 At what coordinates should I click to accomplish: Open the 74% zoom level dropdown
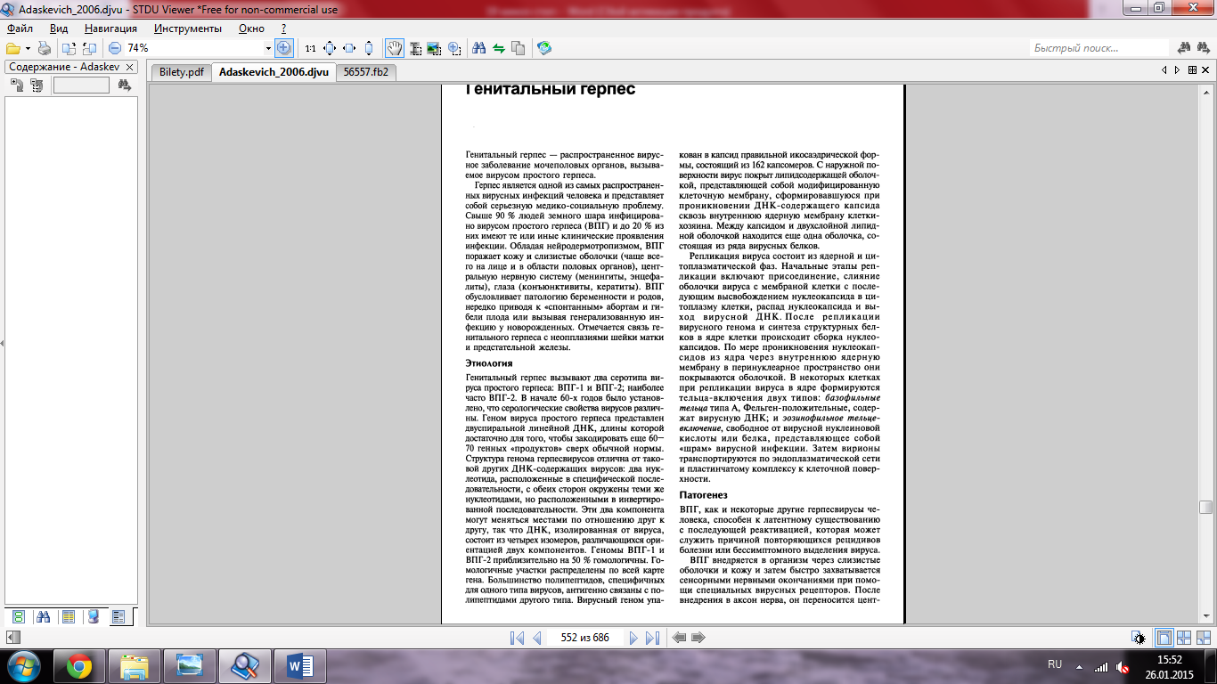tap(268, 48)
